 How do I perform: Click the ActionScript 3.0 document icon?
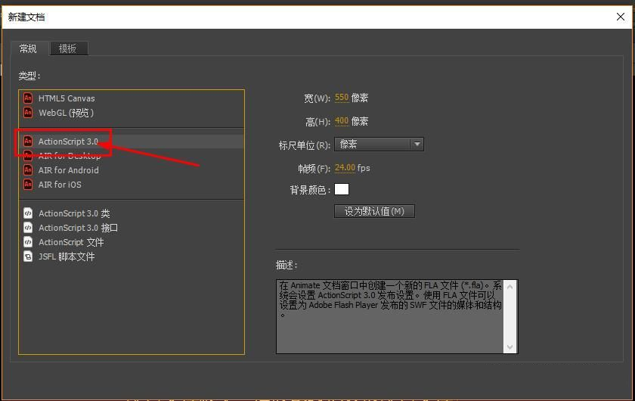pos(28,141)
